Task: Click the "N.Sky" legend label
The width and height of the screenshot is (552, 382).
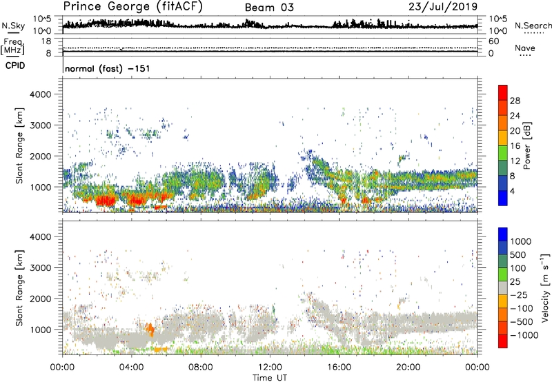Action: [x=13, y=26]
